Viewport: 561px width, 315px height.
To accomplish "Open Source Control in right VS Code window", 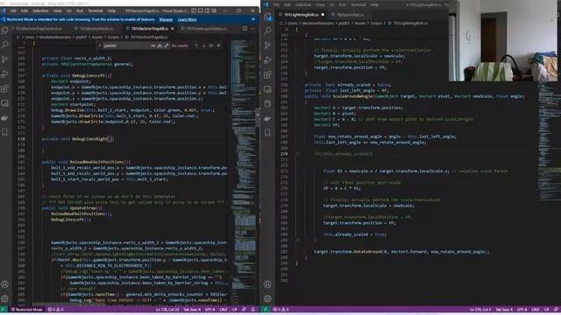I will (x=267, y=45).
